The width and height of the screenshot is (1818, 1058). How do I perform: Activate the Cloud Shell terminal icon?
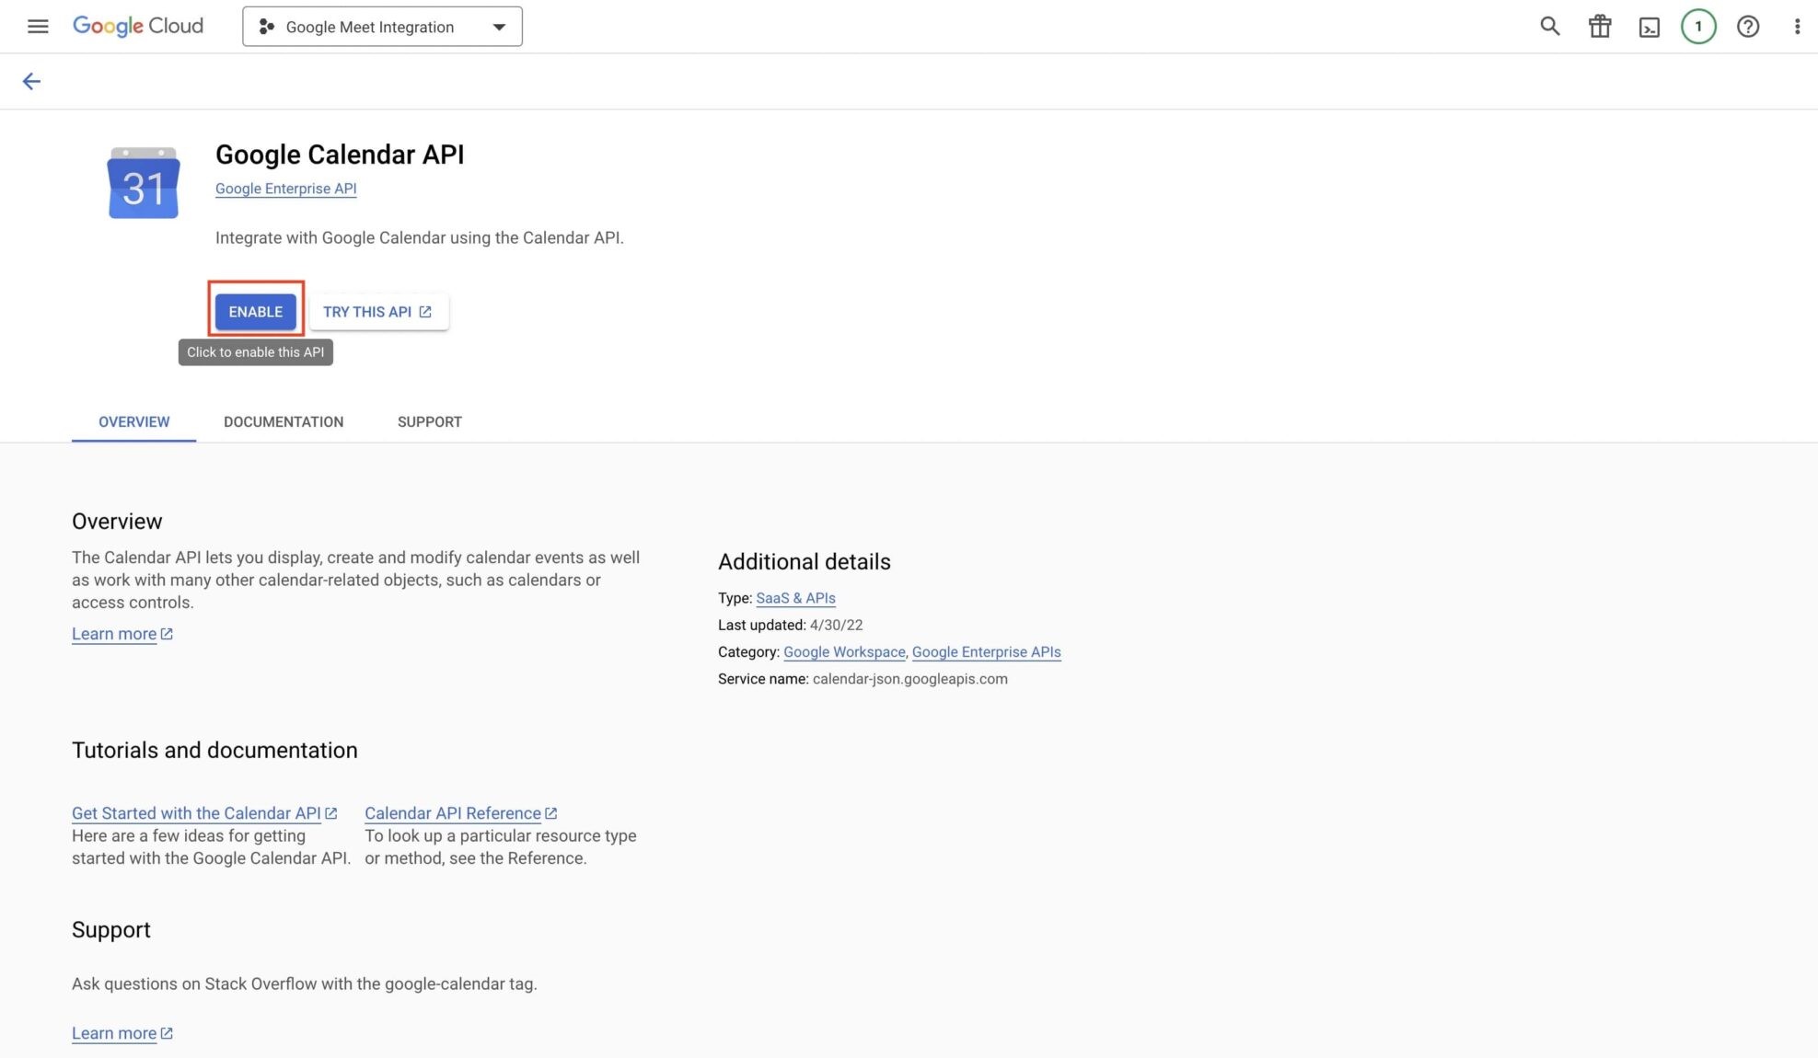click(x=1649, y=27)
